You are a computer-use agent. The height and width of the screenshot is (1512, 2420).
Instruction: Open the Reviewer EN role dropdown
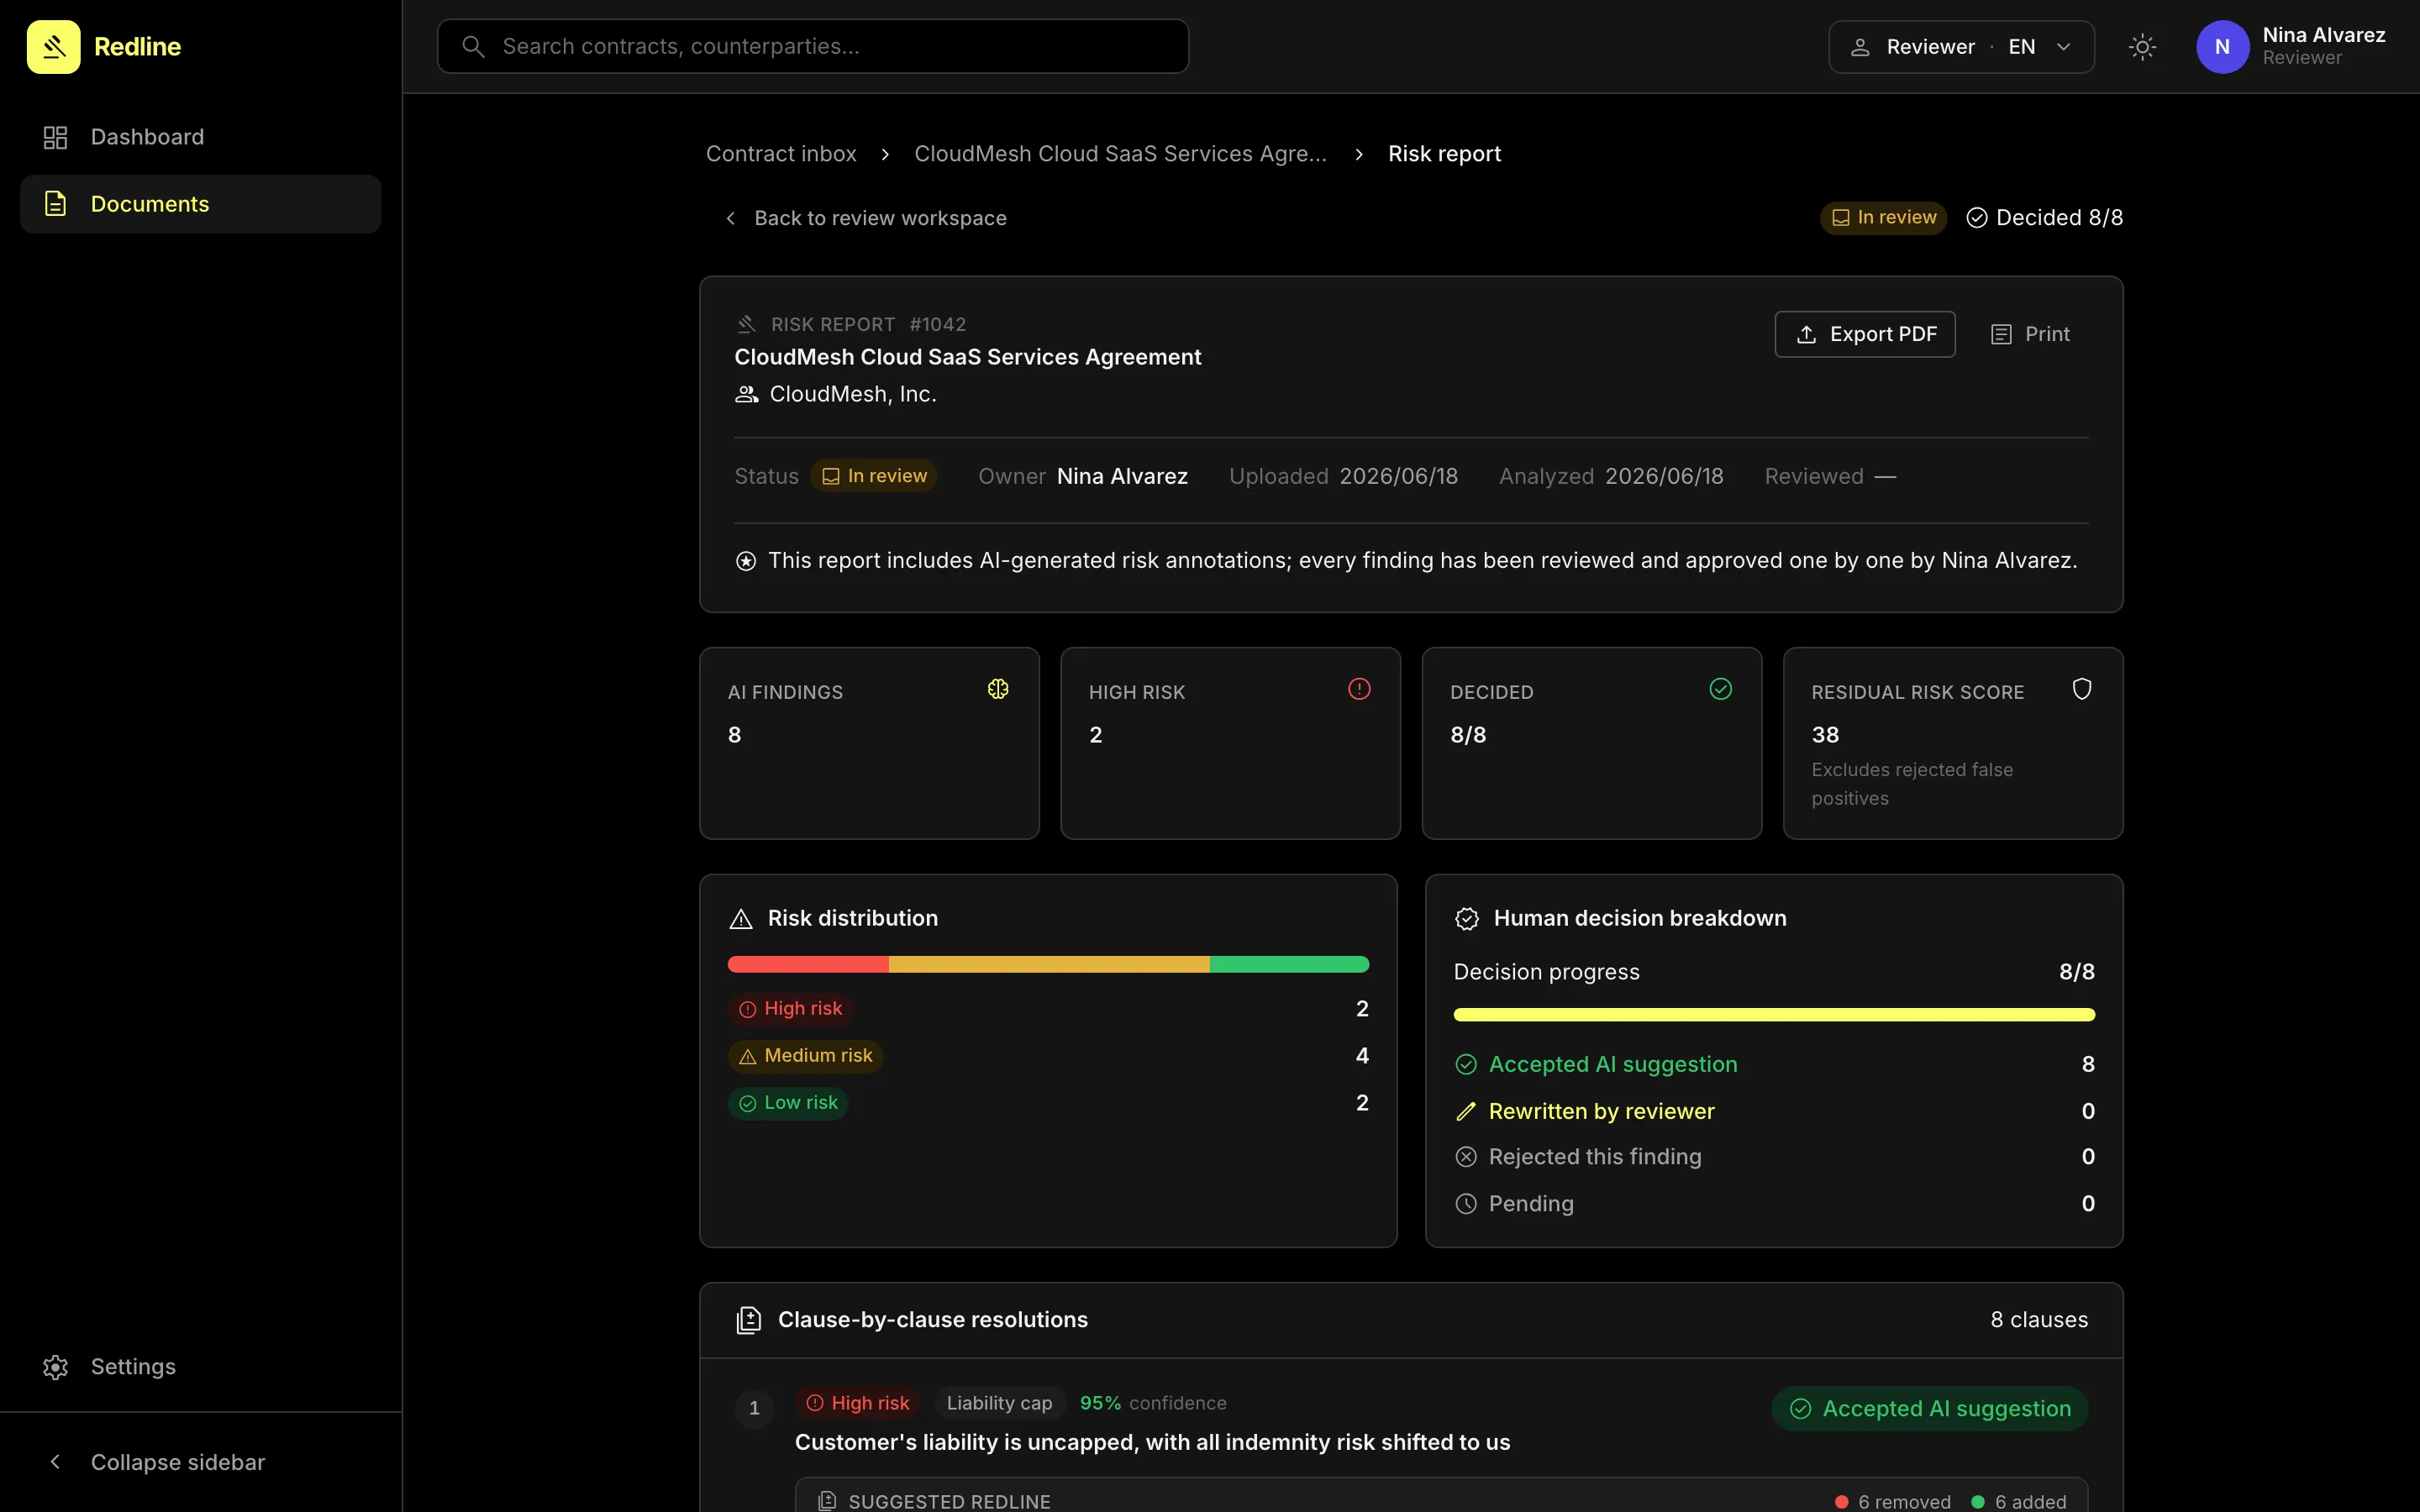[1961, 47]
